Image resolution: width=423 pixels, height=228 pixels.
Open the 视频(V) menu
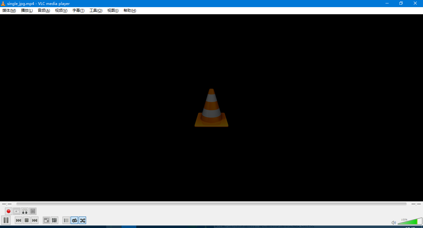61,11
